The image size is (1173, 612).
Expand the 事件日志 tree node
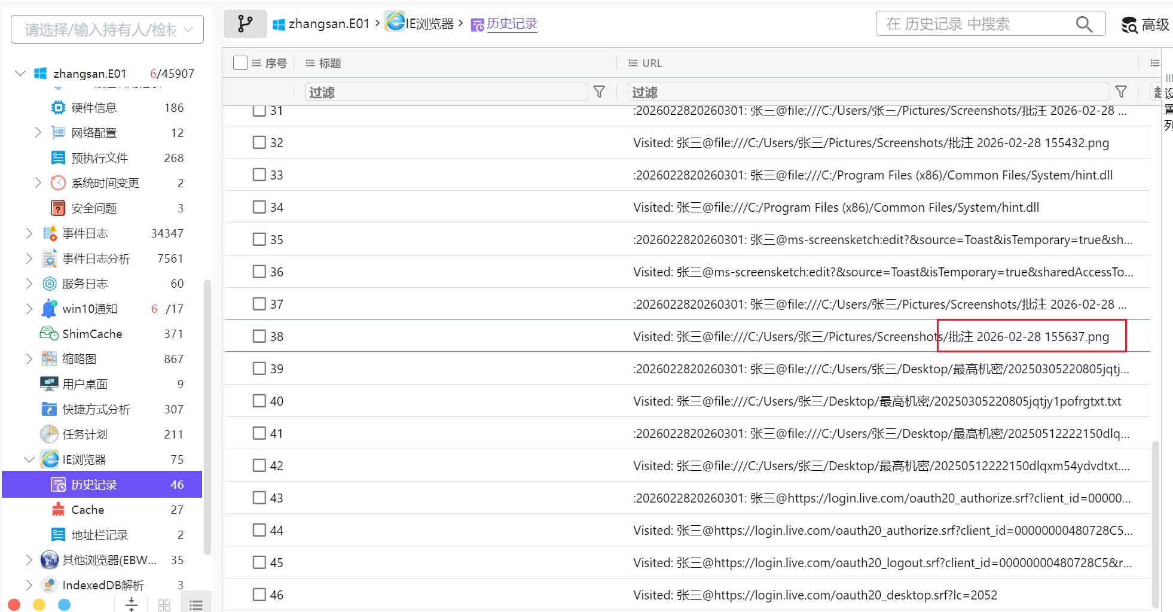29,233
